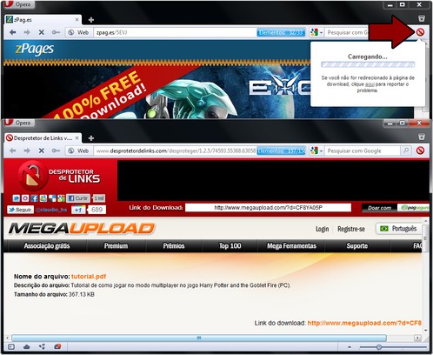Click the Desprotetor de Links extension icon in top window
This screenshot has height=355, width=433.
420,32
